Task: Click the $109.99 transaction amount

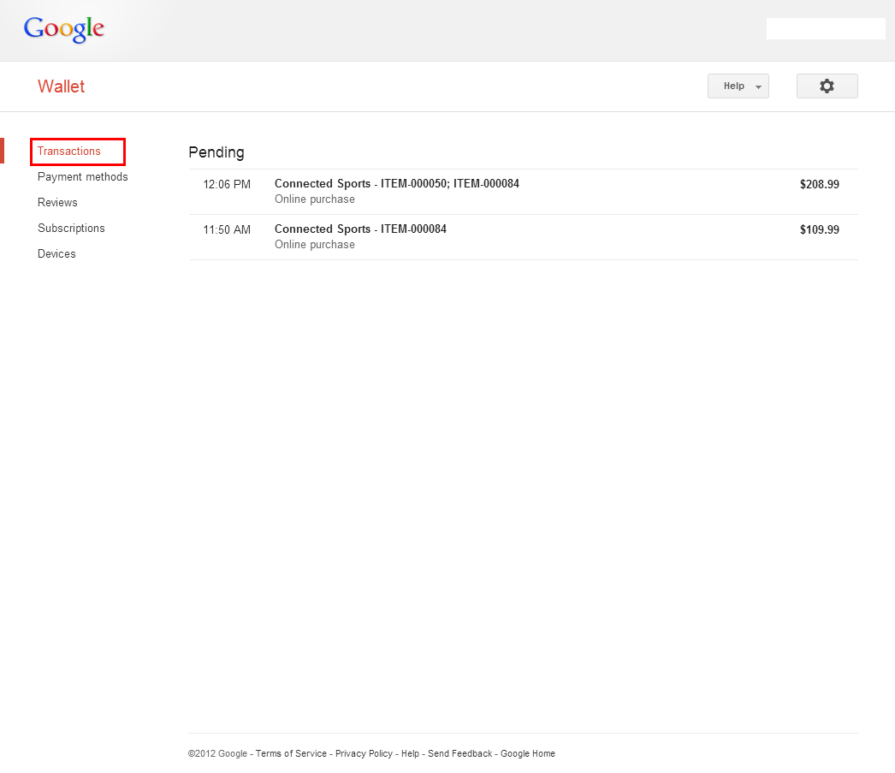Action: 819,229
